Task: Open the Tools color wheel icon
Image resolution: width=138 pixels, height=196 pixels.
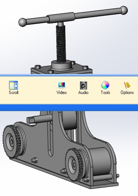Action: pyautogui.click(x=105, y=85)
